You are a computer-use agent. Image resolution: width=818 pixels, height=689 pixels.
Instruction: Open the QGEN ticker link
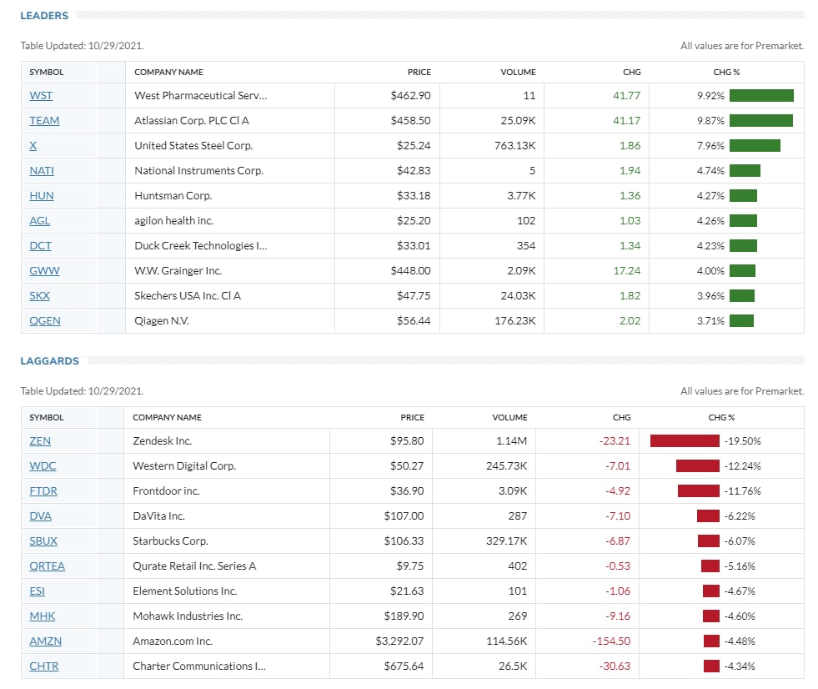pos(45,321)
